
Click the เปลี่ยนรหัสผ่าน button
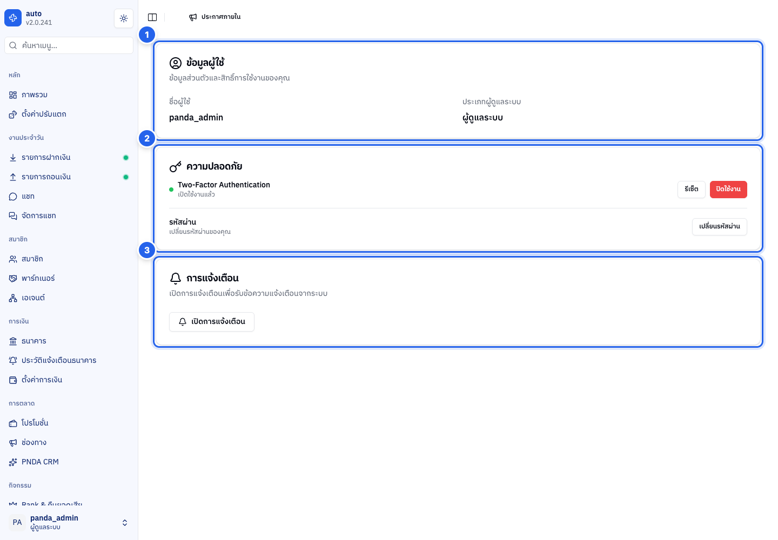720,227
